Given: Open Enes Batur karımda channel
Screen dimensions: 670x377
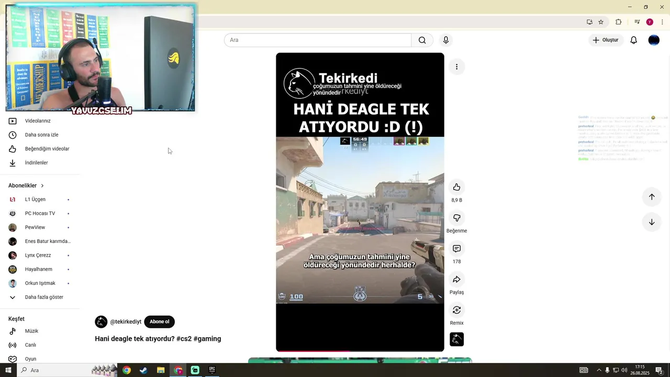Looking at the screenshot, I should pyautogui.click(x=40, y=241).
